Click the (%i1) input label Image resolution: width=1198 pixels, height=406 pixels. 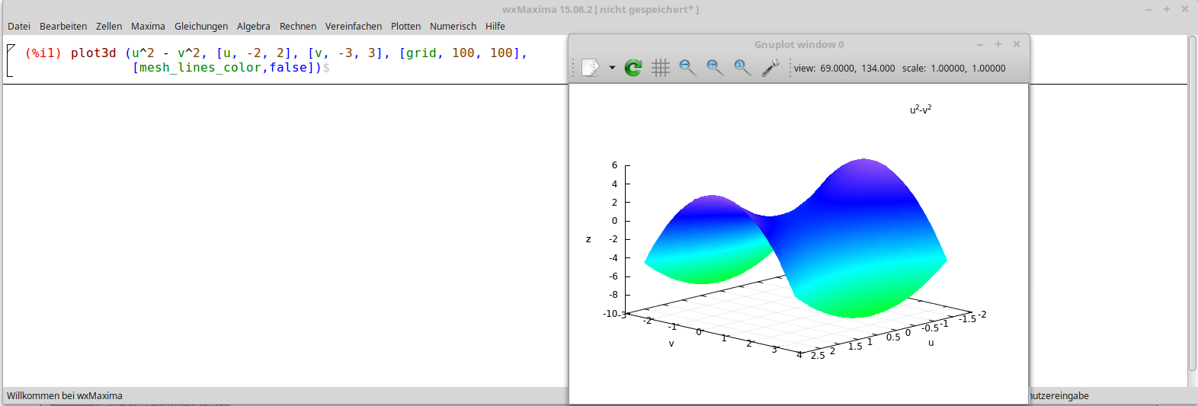tap(43, 53)
